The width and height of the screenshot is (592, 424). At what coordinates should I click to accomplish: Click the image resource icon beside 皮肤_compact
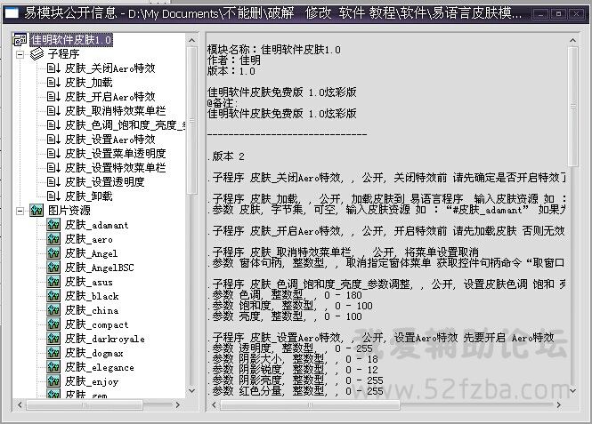(x=53, y=324)
